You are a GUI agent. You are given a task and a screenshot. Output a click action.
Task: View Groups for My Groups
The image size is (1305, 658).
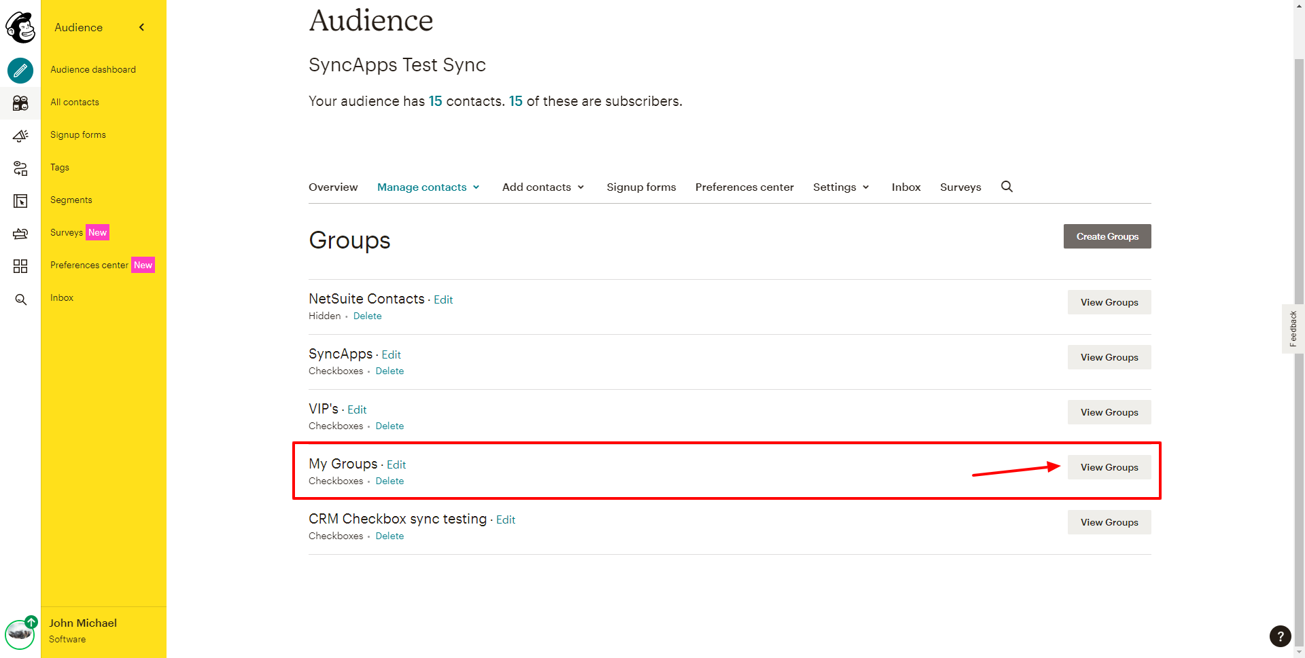1109,467
